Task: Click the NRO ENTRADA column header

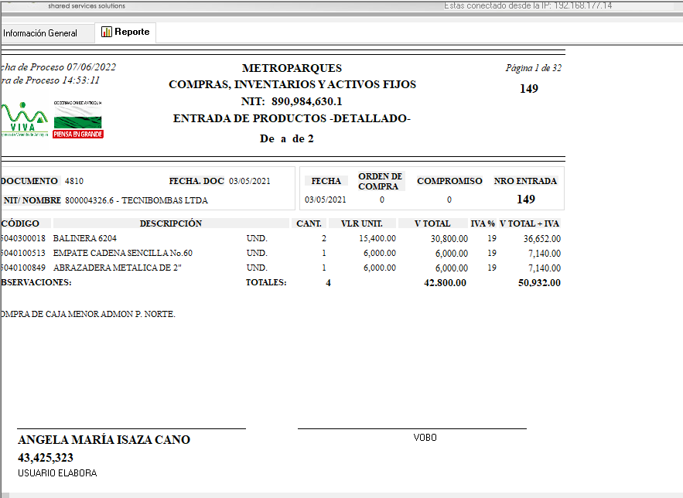Action: [x=525, y=181]
